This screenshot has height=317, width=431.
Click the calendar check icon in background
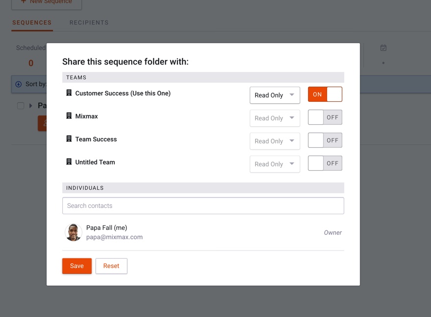click(383, 48)
